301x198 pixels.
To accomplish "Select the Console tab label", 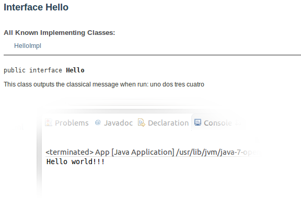I will [218, 123].
